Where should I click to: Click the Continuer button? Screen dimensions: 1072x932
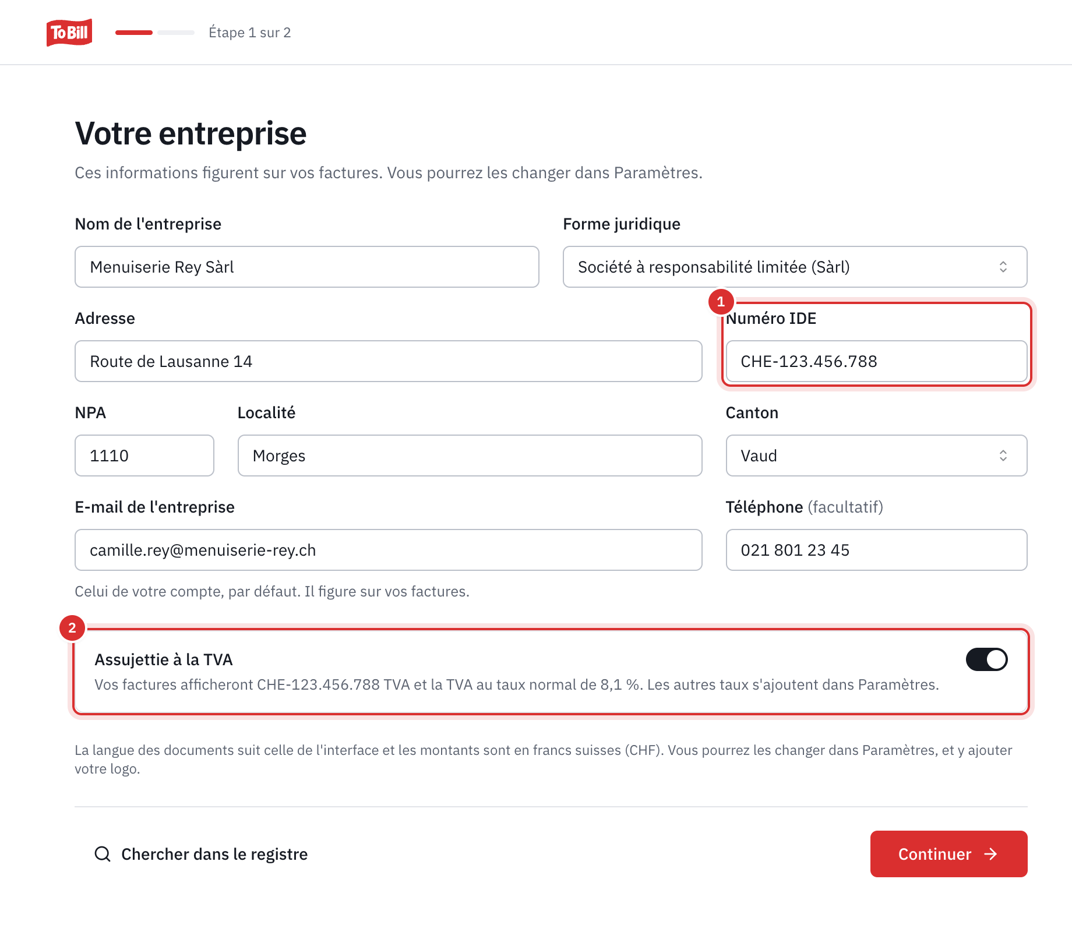tap(948, 854)
